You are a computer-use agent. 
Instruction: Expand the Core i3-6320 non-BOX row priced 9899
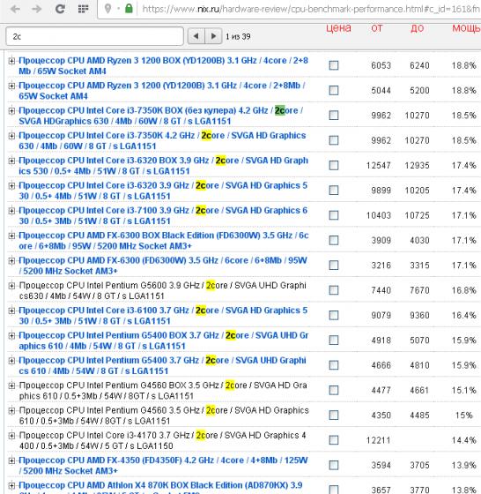pos(11,185)
